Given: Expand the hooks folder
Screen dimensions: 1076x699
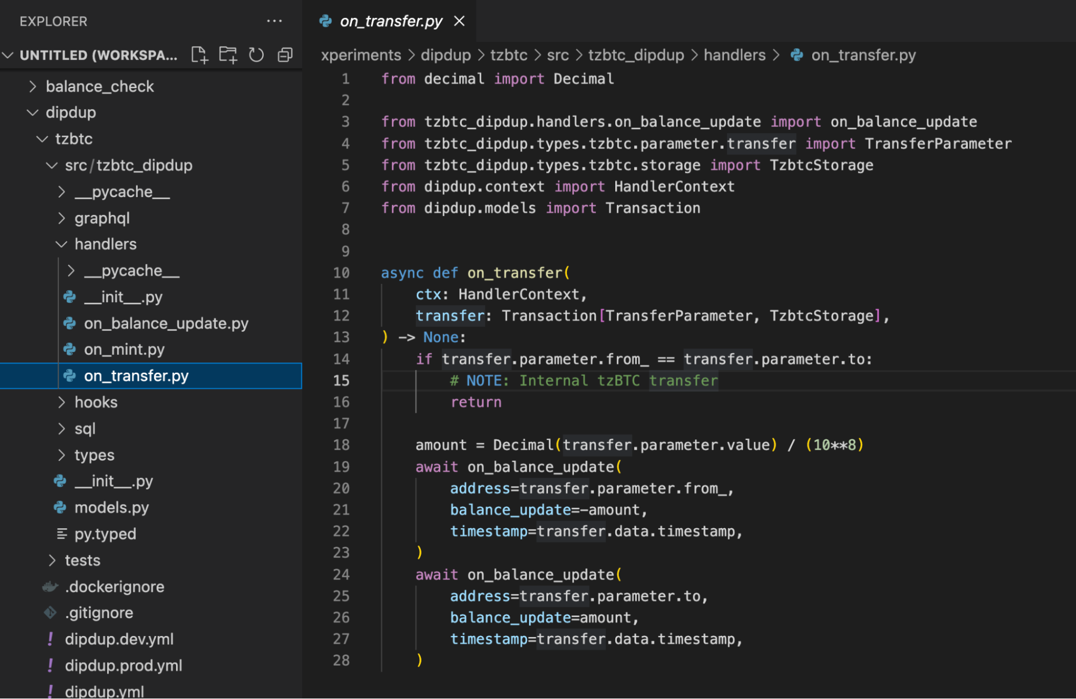Looking at the screenshot, I should (x=96, y=402).
